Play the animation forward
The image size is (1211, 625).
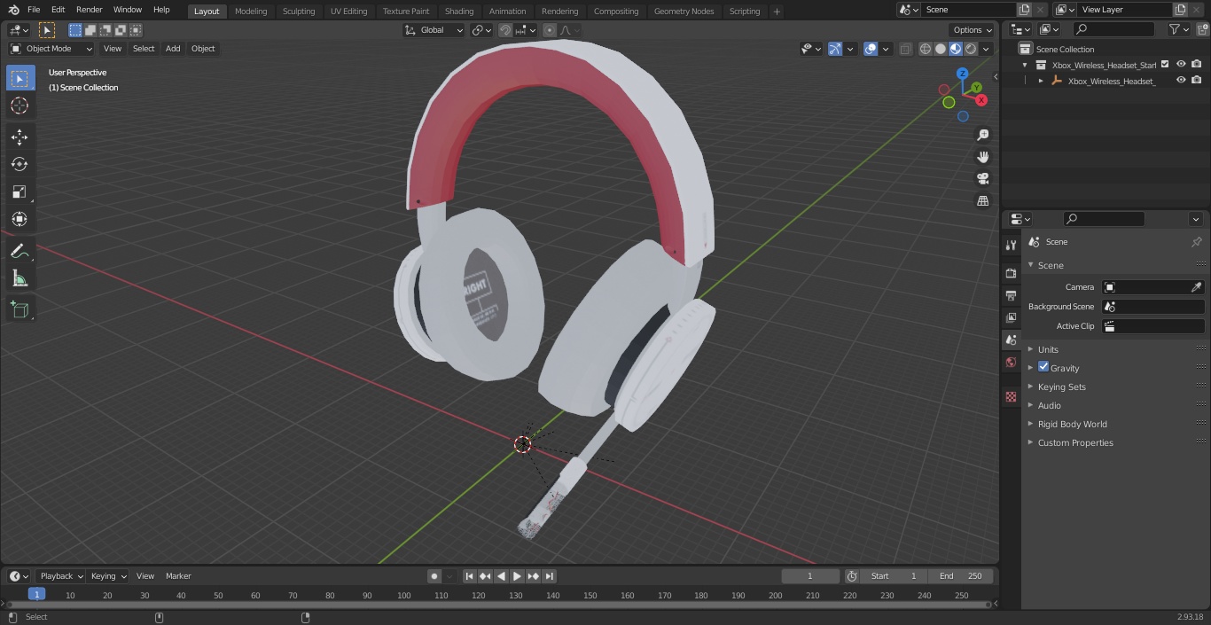518,576
